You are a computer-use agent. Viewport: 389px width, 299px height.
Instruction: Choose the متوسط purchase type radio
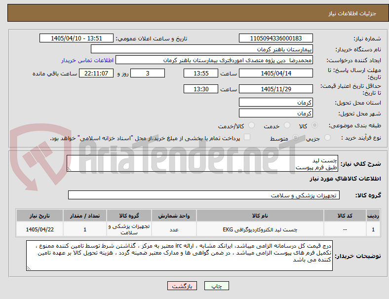(x=295, y=138)
